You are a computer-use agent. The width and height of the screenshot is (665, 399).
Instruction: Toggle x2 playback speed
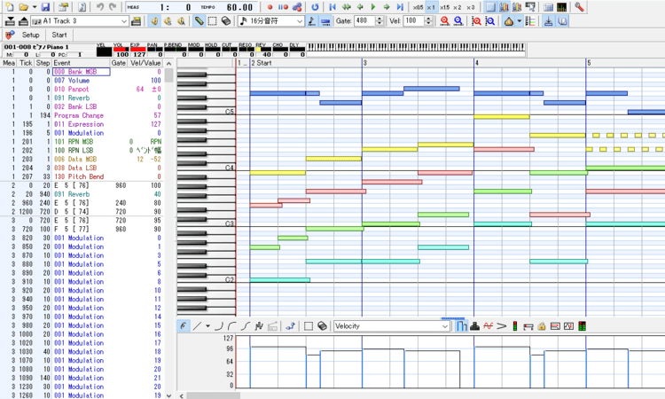457,7
